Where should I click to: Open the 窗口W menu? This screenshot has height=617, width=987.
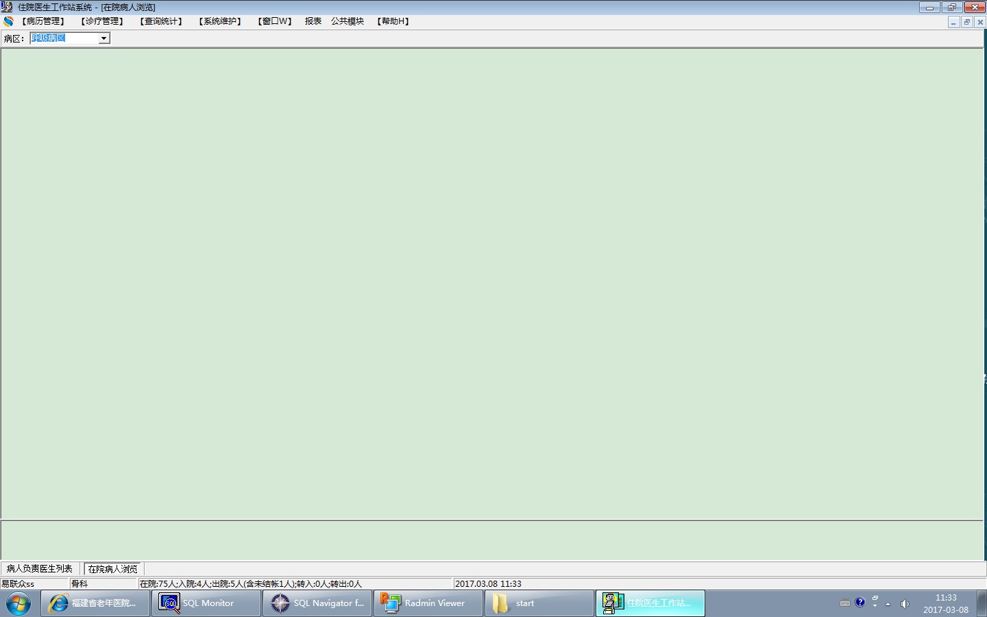tap(275, 21)
